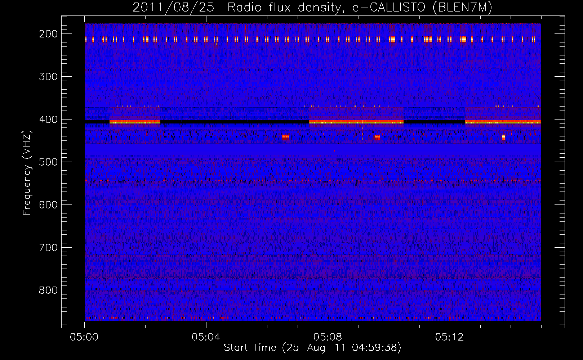This screenshot has height=360, width=583.
Task: Click the 700 frequency tick label
Action: pyautogui.click(x=48, y=248)
